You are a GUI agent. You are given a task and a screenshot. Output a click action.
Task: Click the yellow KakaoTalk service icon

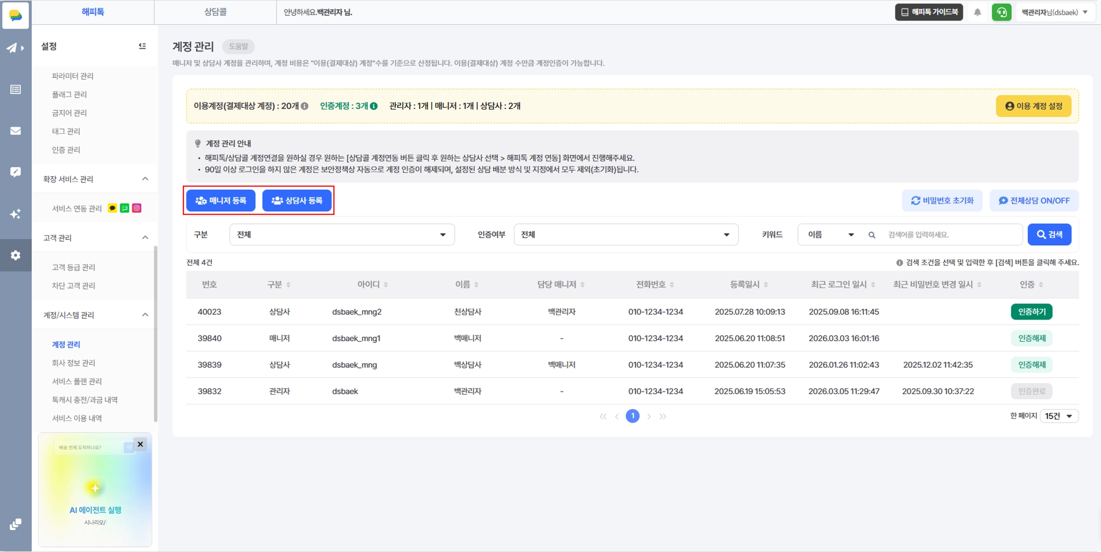point(112,208)
